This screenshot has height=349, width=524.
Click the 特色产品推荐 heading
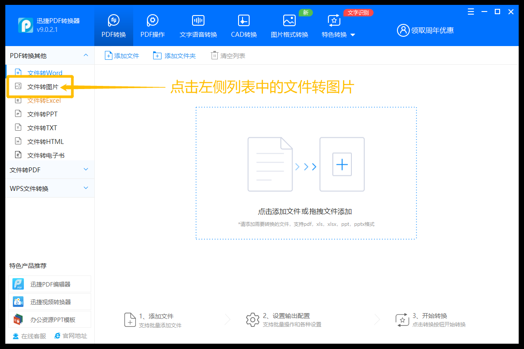(x=28, y=266)
